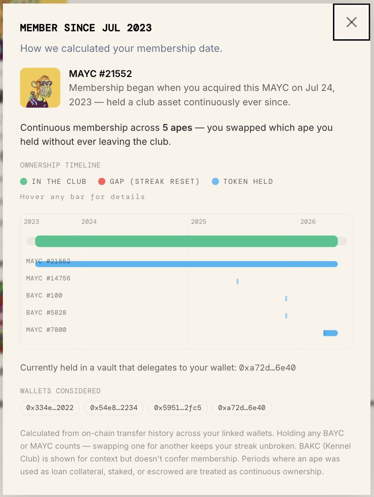Close the membership details dialog

pos(351,22)
